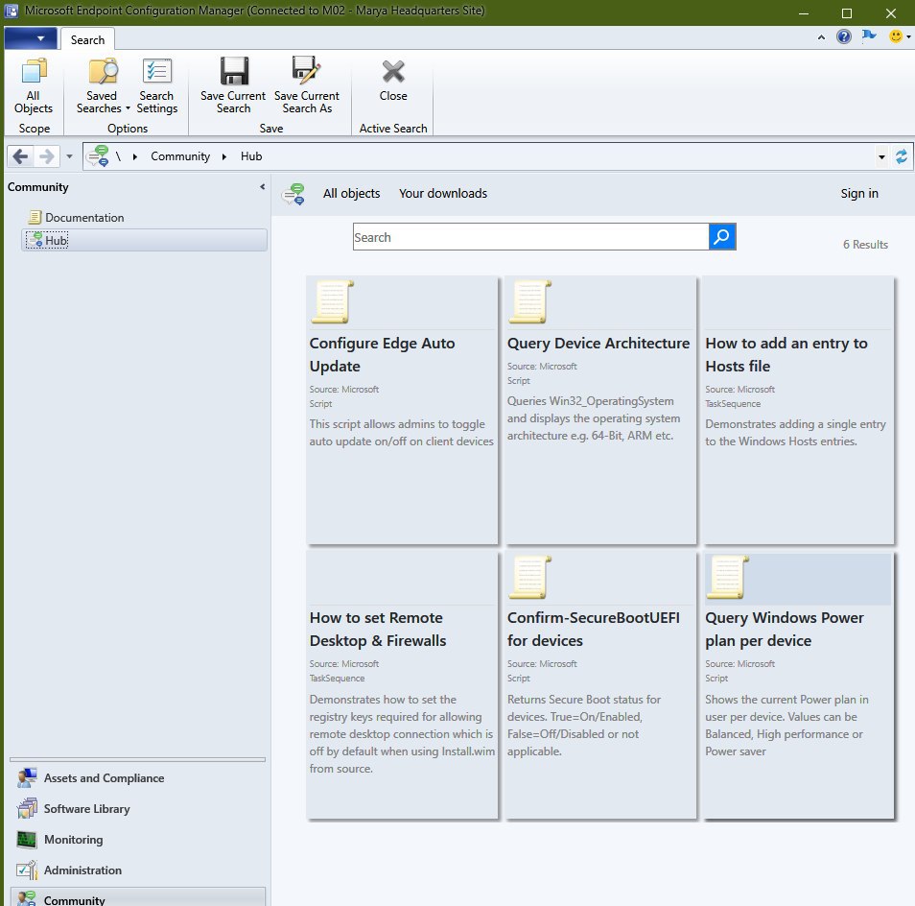Open the Software Library workspace

click(138, 808)
